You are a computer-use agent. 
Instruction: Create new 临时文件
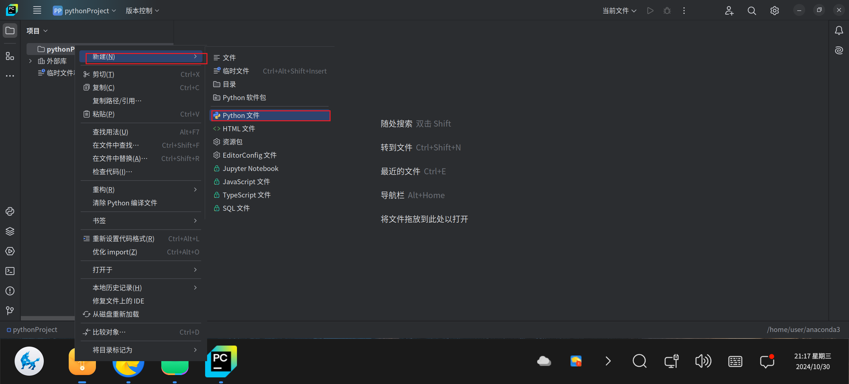click(270, 71)
